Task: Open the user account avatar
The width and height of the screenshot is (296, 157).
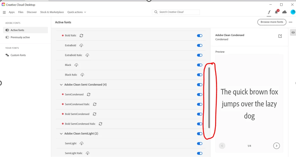Action: click(x=293, y=12)
